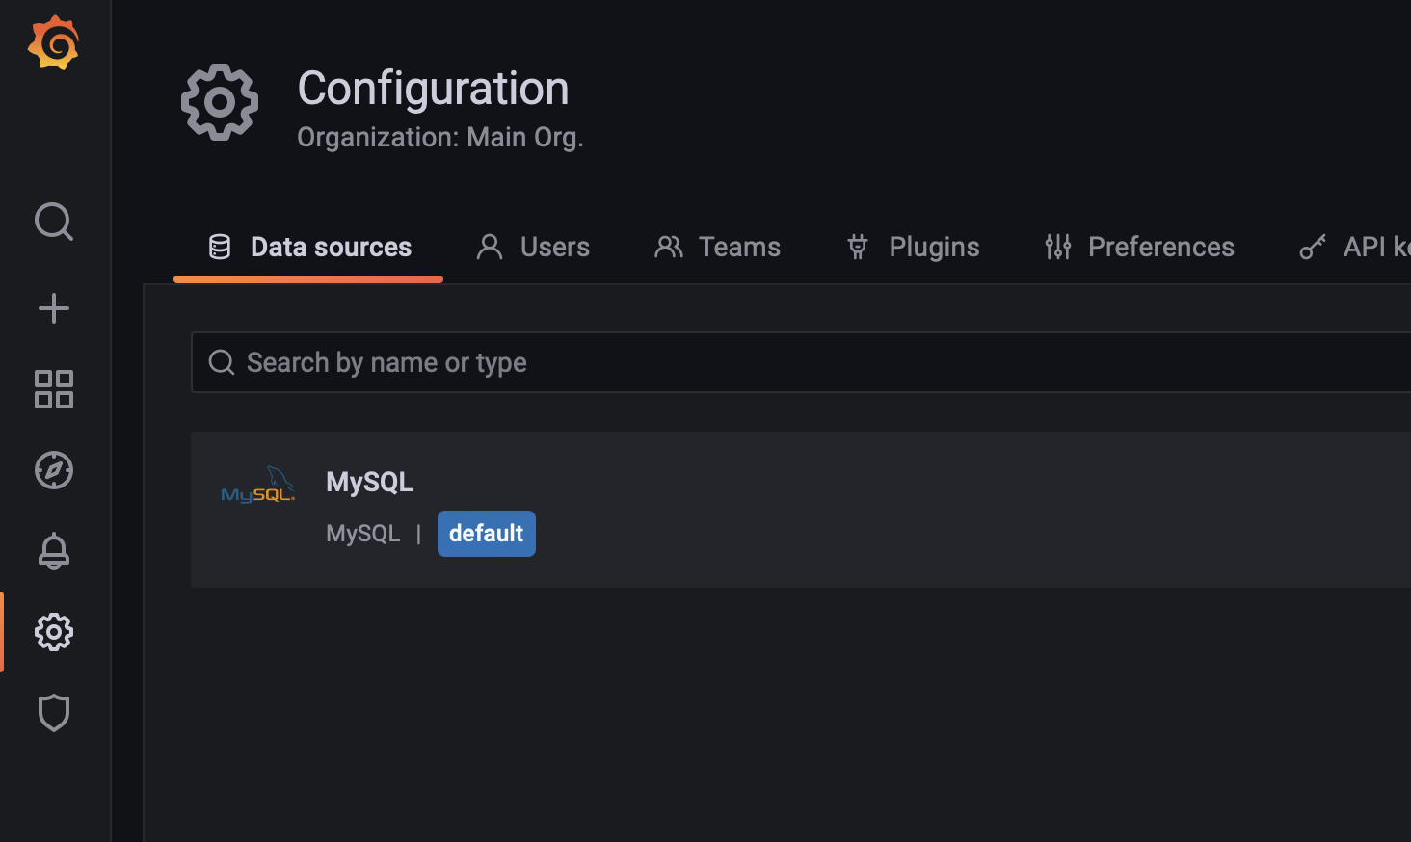Open Server Admin shield icon
Viewport: 1411px width, 842px height.
pyautogui.click(x=53, y=713)
